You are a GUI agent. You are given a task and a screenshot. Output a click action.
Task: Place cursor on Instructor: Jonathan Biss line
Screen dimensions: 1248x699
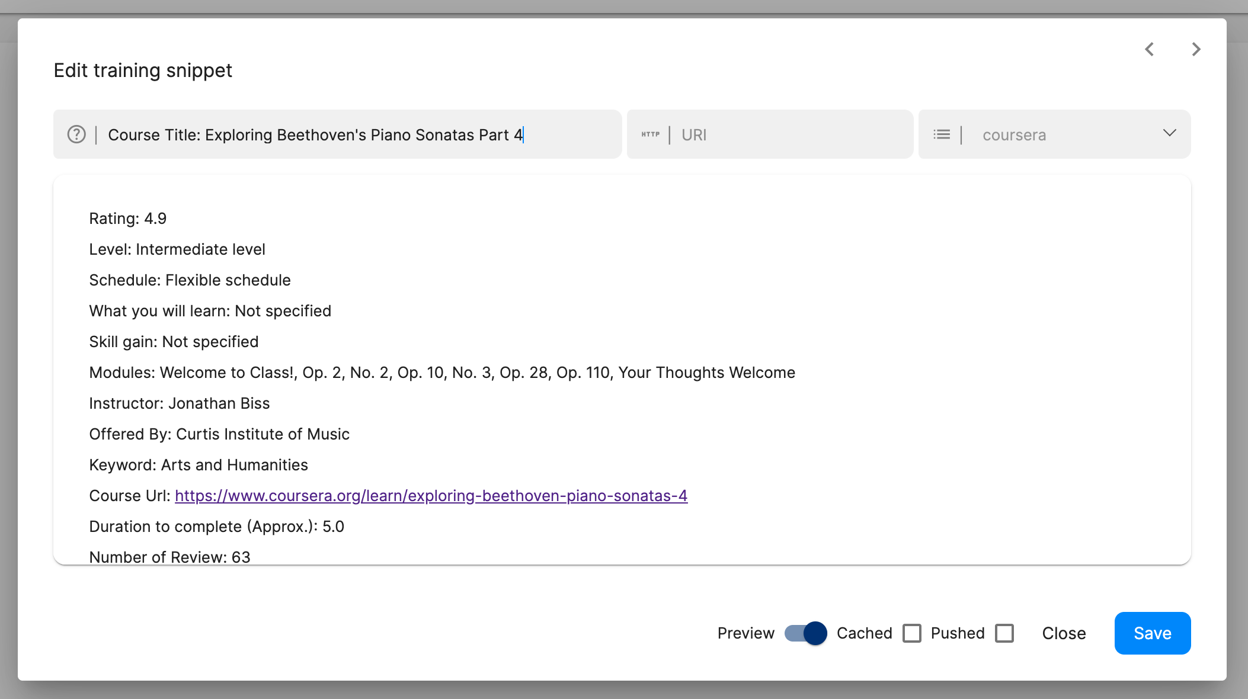pyautogui.click(x=180, y=403)
